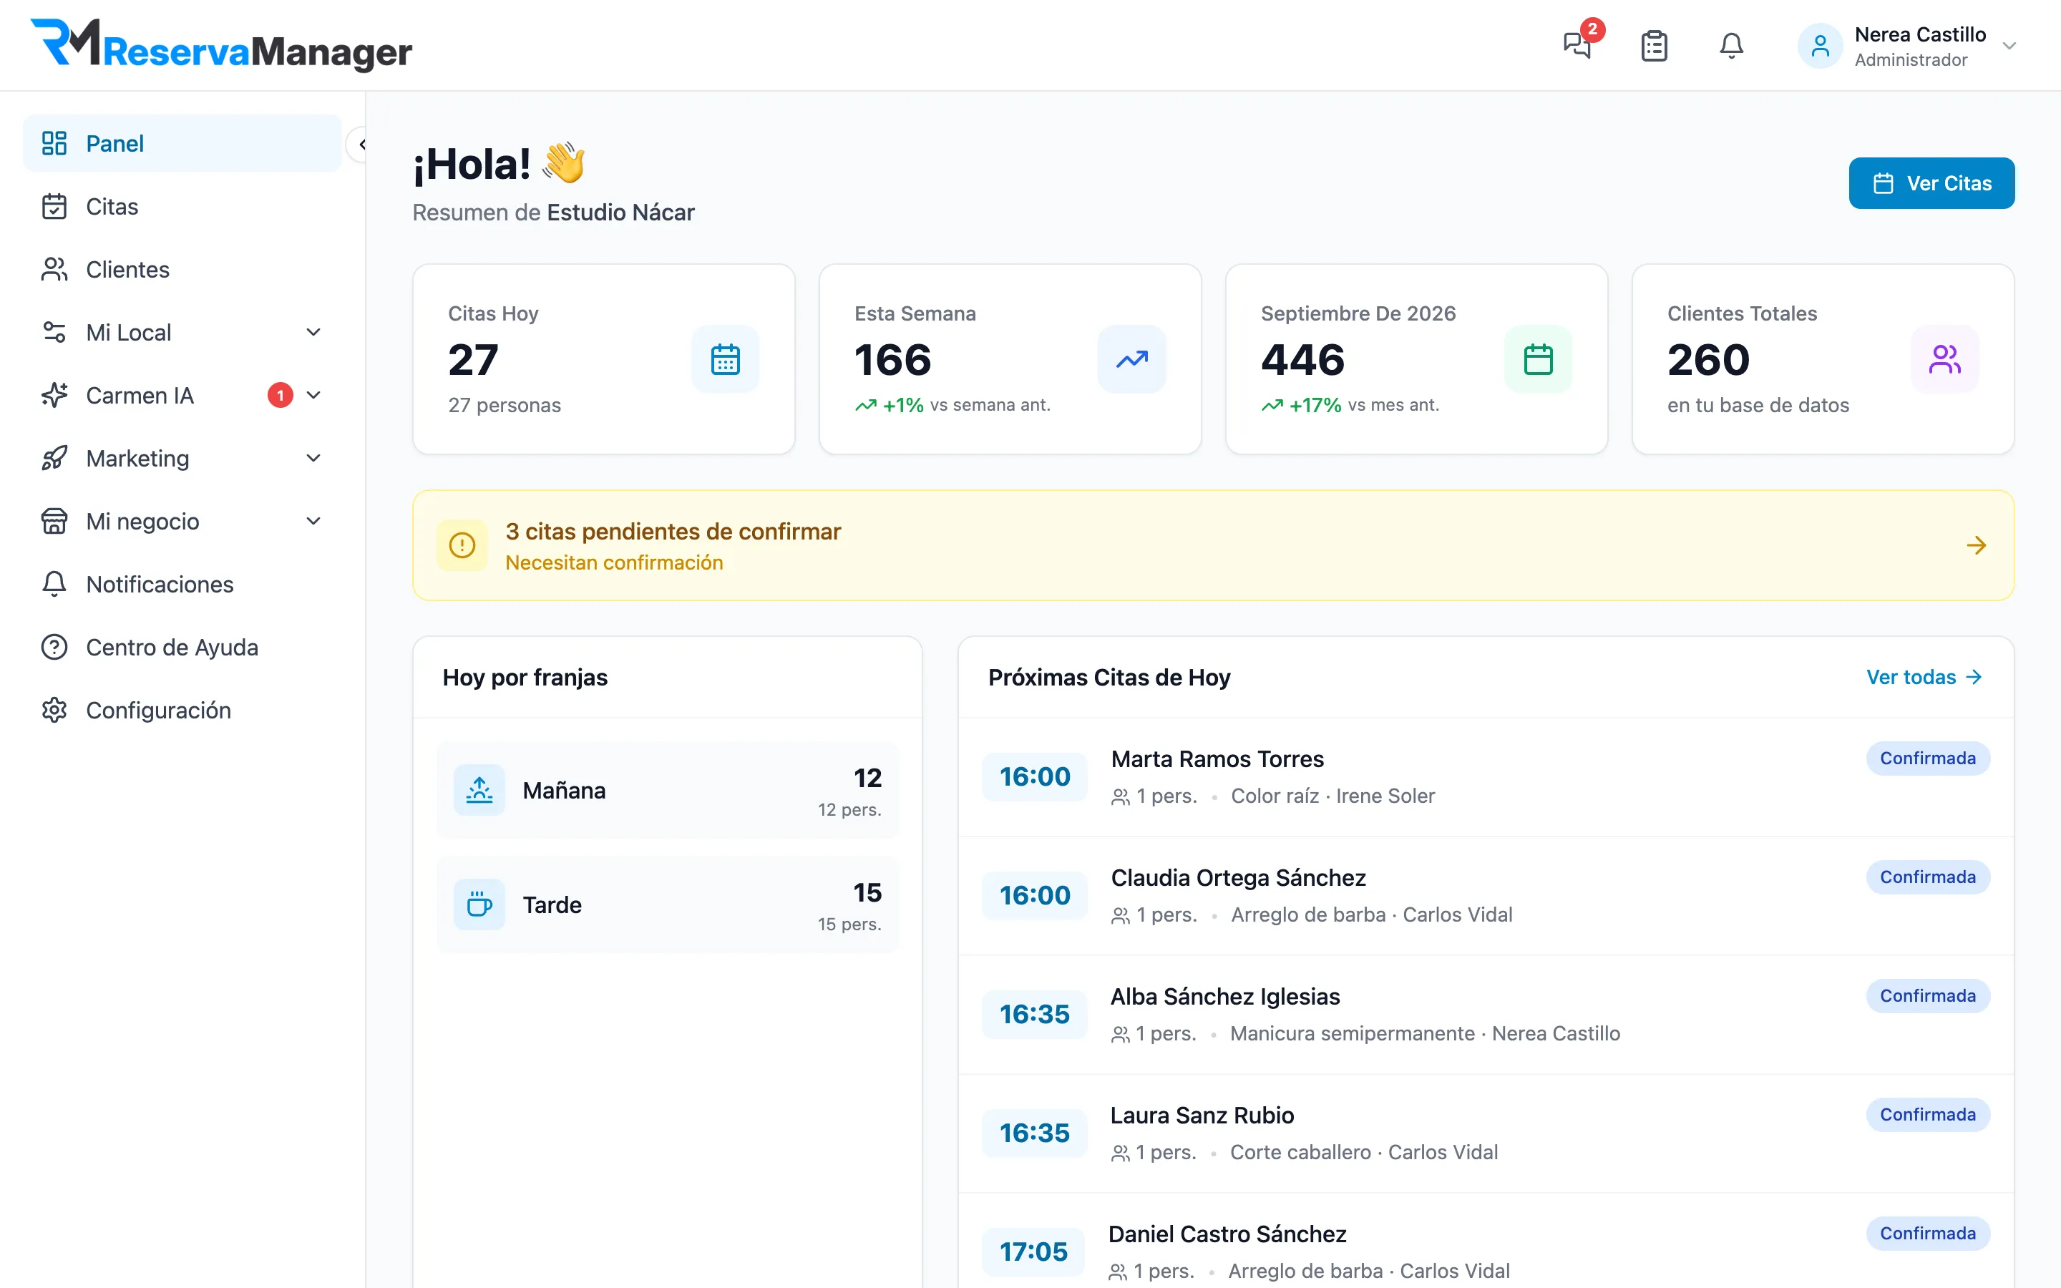Open Configuración in the sidebar
The height and width of the screenshot is (1288, 2061).
tap(182, 711)
